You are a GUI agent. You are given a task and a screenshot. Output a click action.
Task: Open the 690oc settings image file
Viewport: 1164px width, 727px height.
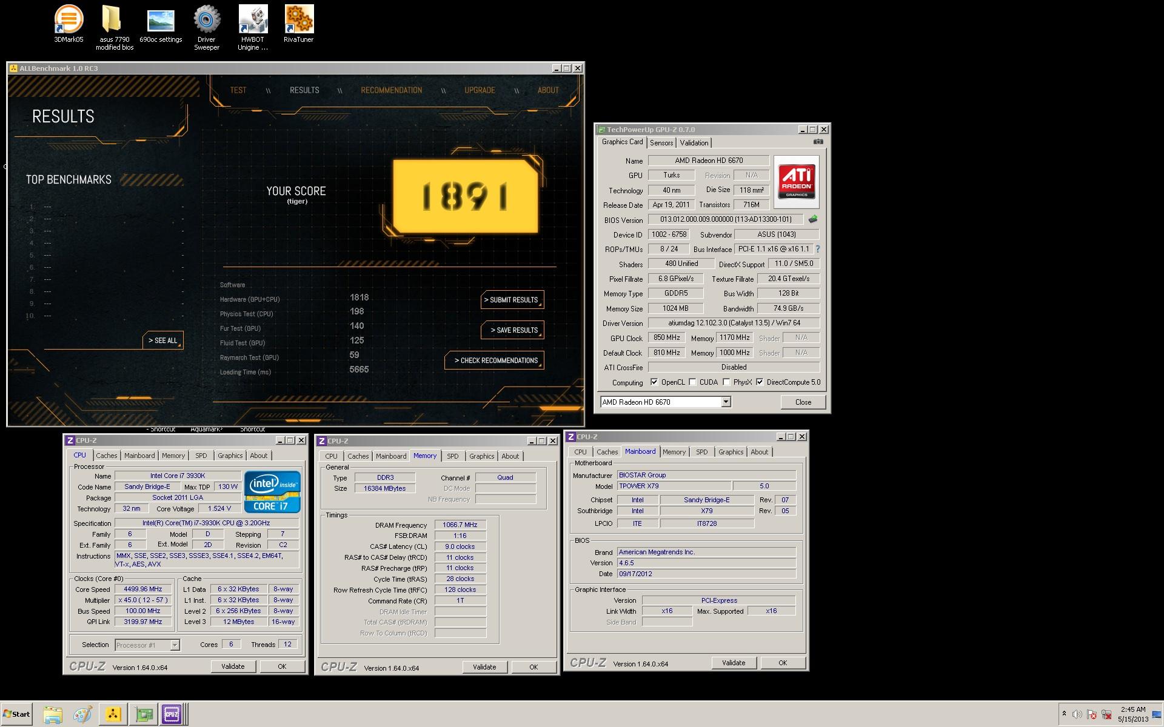pos(161,24)
